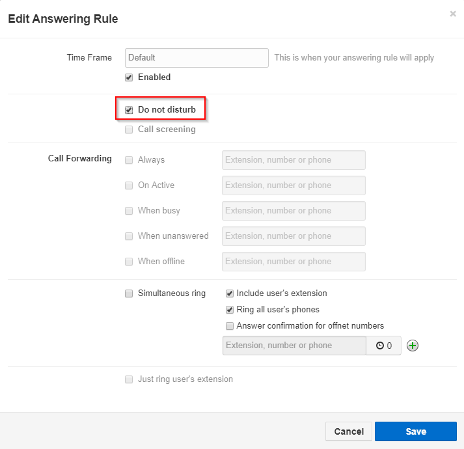
Task: Uncheck Ring all user's phones
Action: pyautogui.click(x=230, y=310)
